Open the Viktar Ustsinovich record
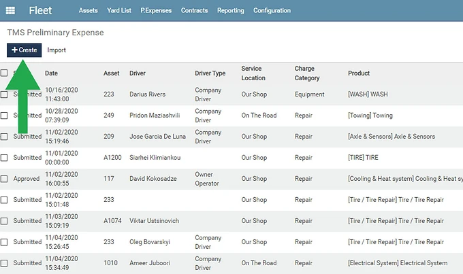 [x=154, y=221]
